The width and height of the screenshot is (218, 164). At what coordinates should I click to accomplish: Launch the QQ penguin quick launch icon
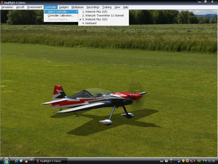click(x=26, y=161)
